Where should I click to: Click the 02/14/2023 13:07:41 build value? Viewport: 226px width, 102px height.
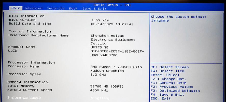112,24
